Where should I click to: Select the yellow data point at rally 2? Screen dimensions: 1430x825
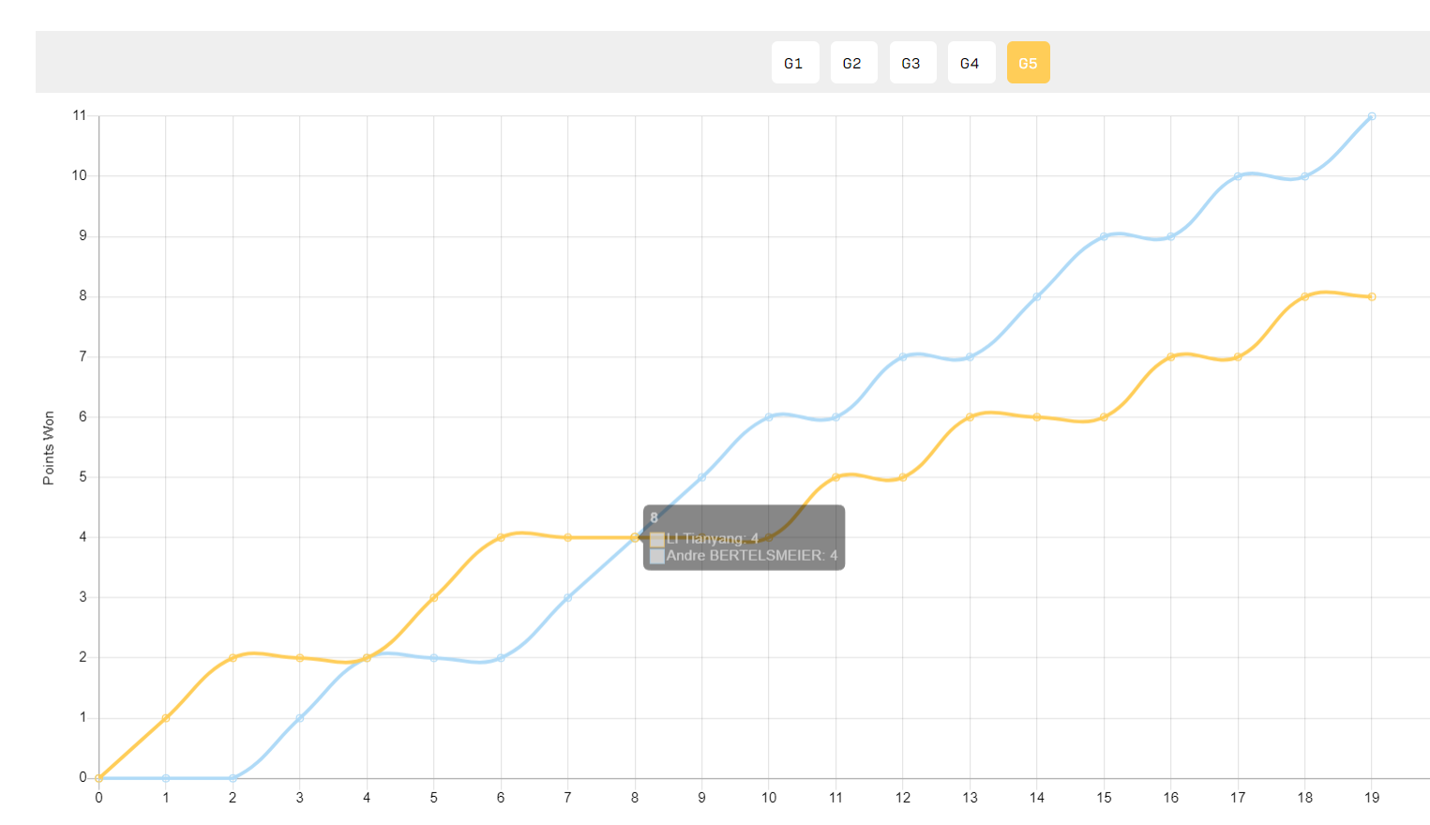[x=233, y=657]
